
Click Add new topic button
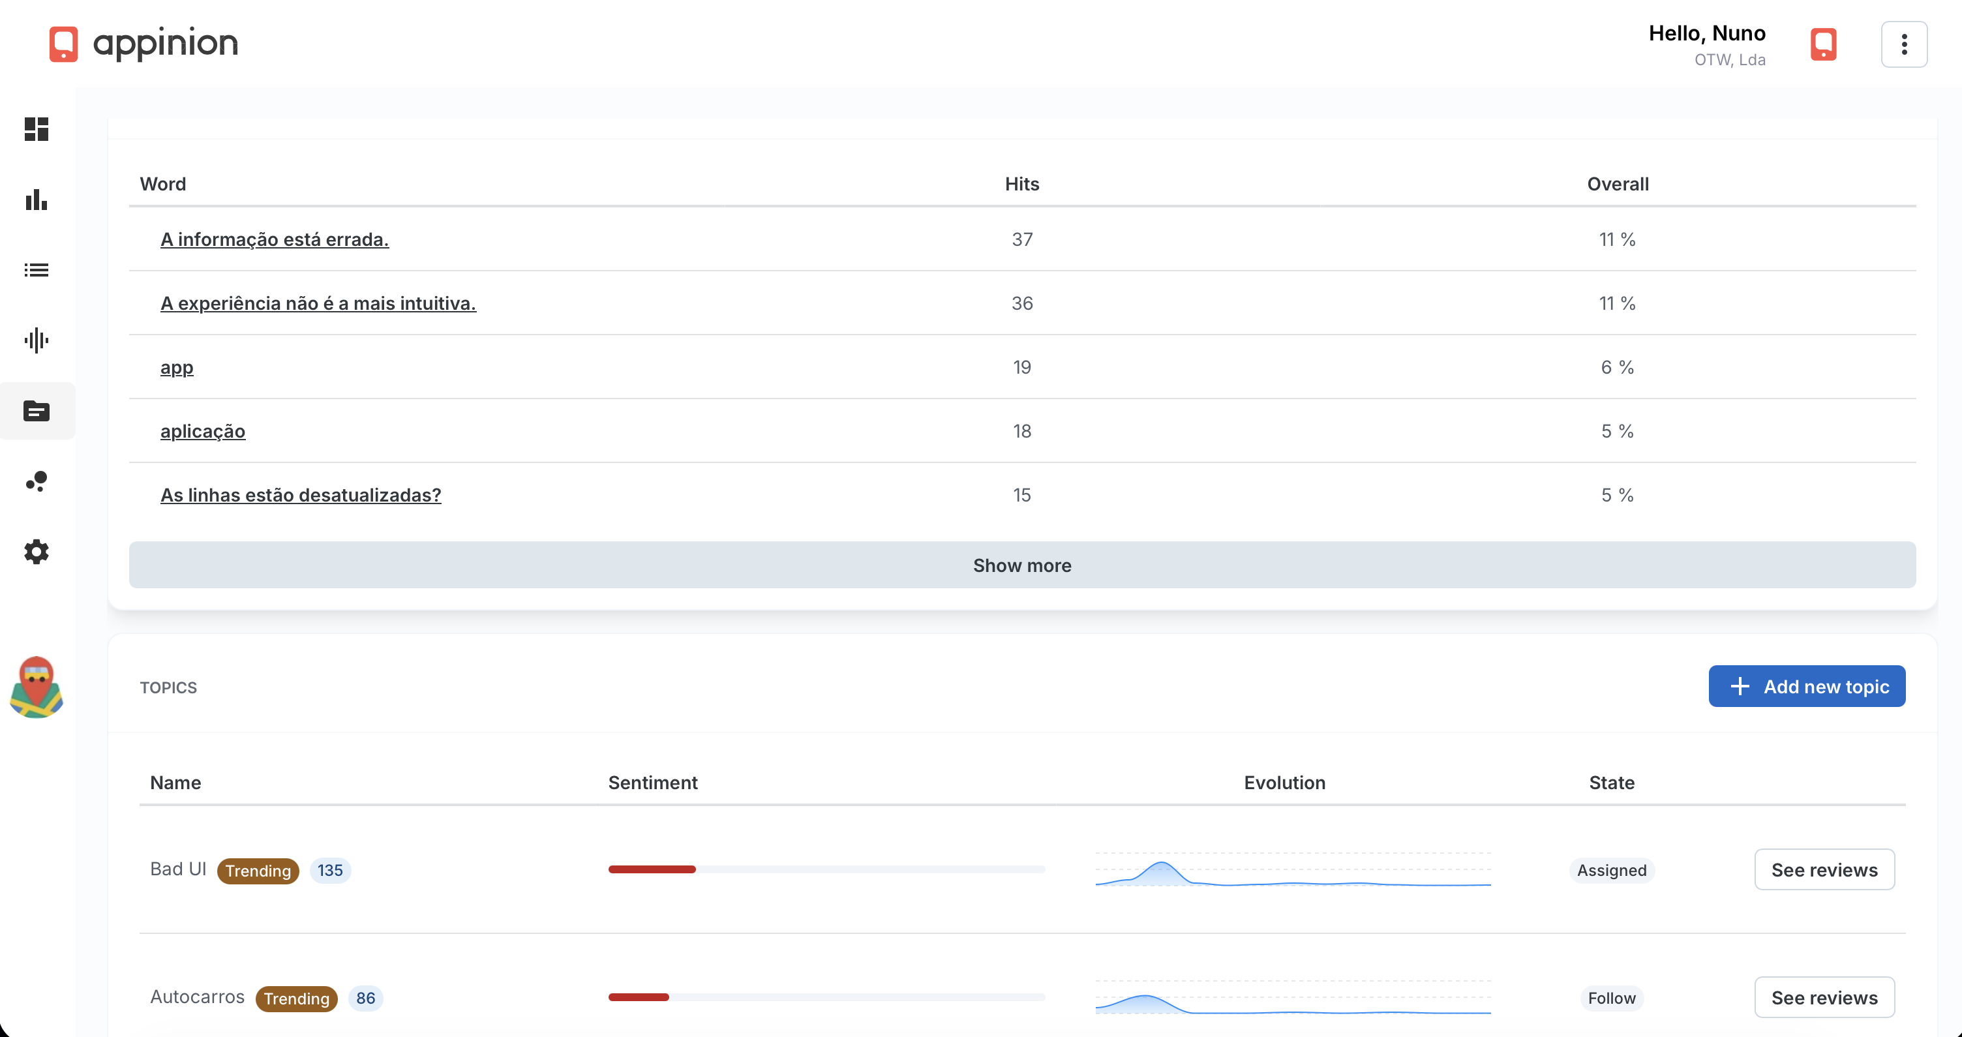pyautogui.click(x=1807, y=686)
